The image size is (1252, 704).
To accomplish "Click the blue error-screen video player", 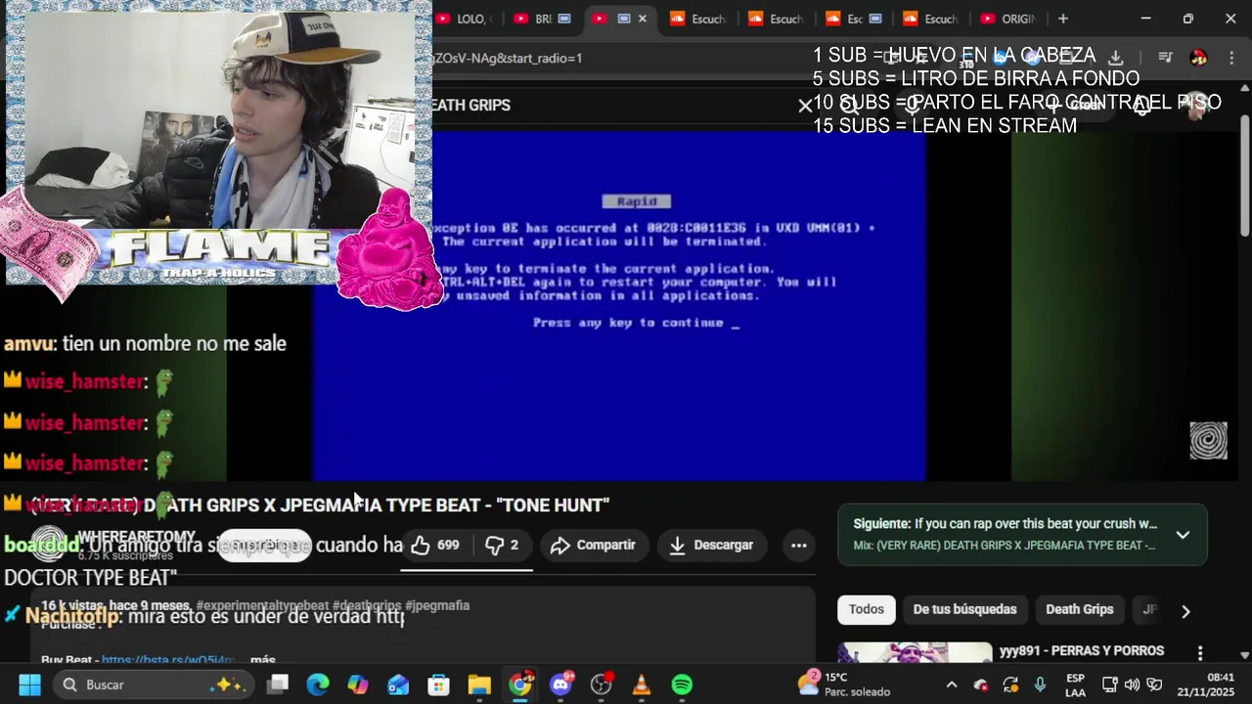I will (620, 305).
